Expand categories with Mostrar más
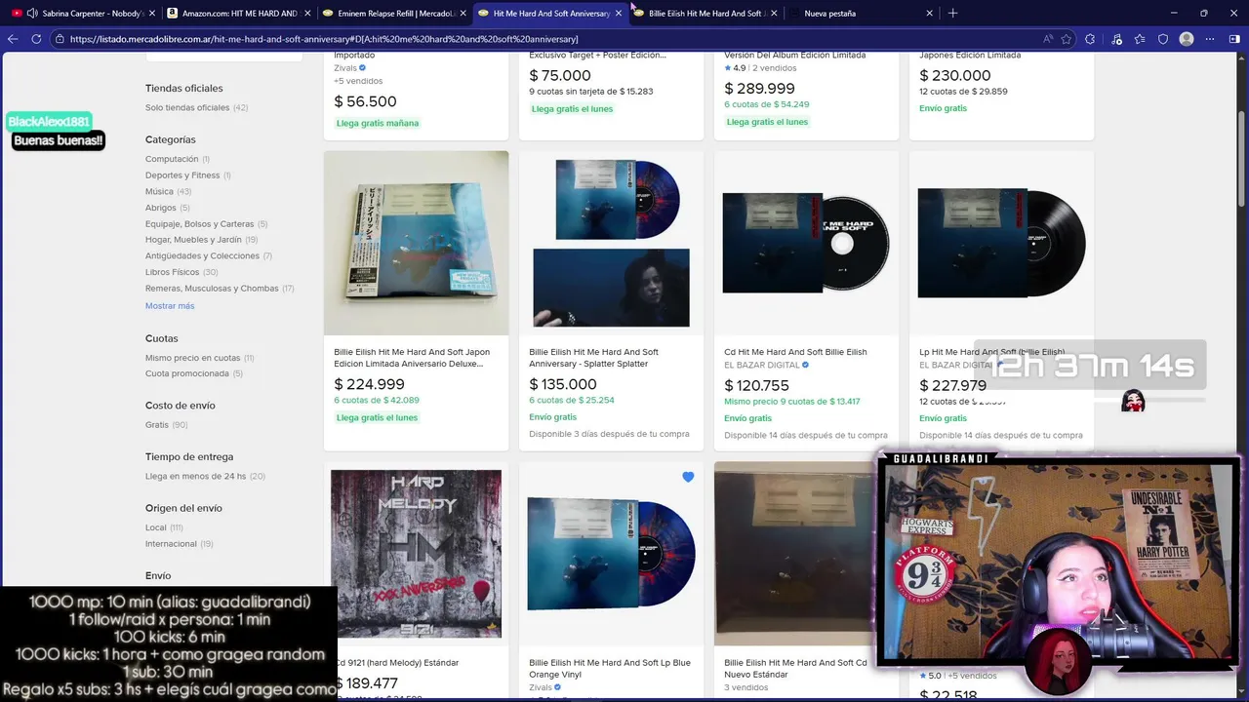The image size is (1249, 702). pos(170,305)
